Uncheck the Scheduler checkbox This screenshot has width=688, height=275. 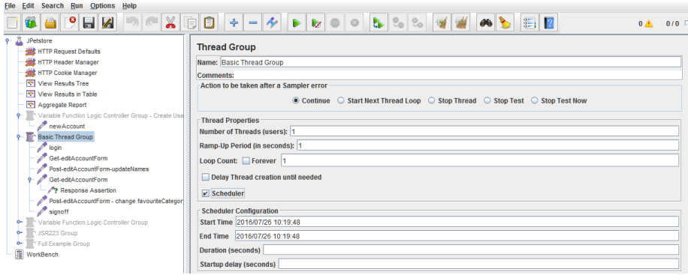(x=205, y=193)
